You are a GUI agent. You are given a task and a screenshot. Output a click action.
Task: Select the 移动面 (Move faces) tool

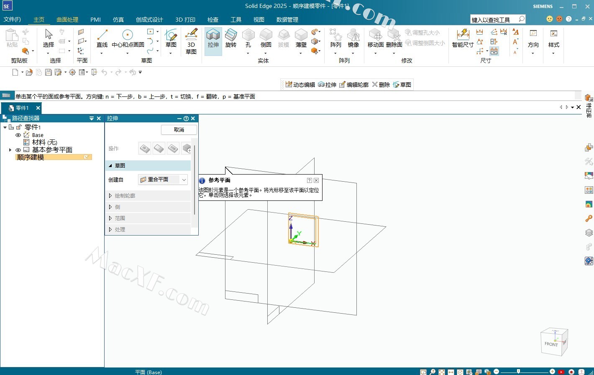pyautogui.click(x=376, y=38)
